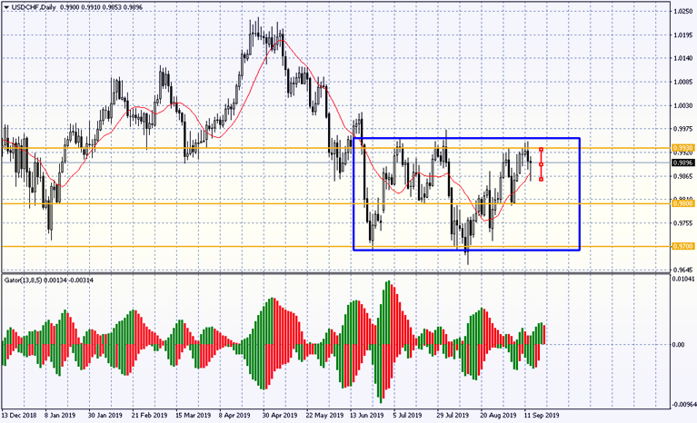Image resolution: width=697 pixels, height=423 pixels.
Task: Click the 13 Dec 2018 date label
Action: click(20, 413)
